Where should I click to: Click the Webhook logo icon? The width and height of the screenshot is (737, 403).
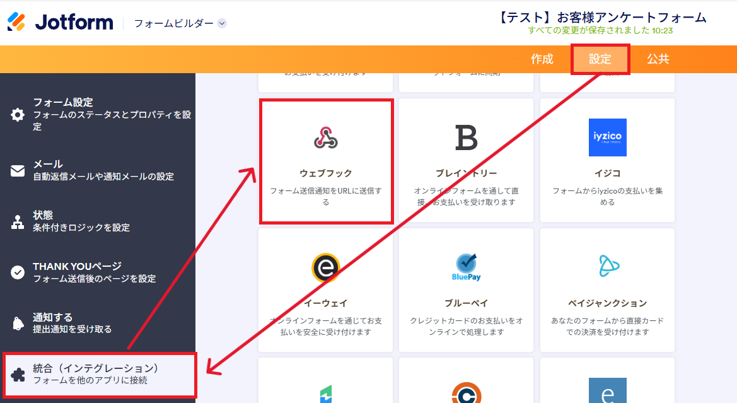pos(326,137)
